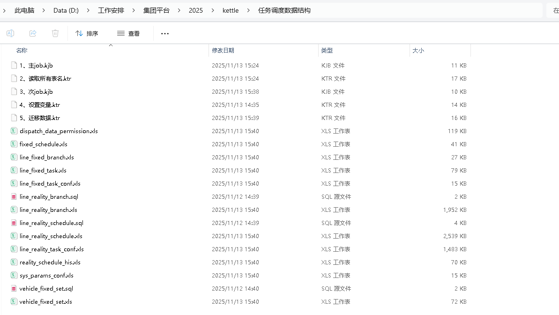Navigate to 工作安排 in breadcrumb

point(111,10)
